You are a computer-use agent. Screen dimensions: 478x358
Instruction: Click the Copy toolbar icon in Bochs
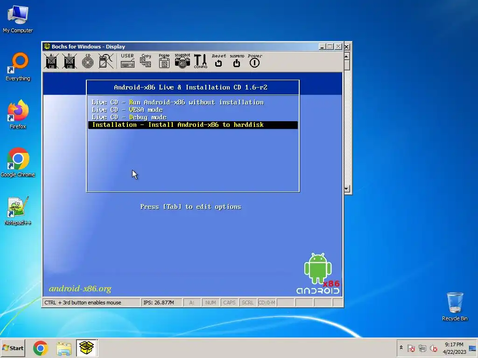(x=146, y=61)
